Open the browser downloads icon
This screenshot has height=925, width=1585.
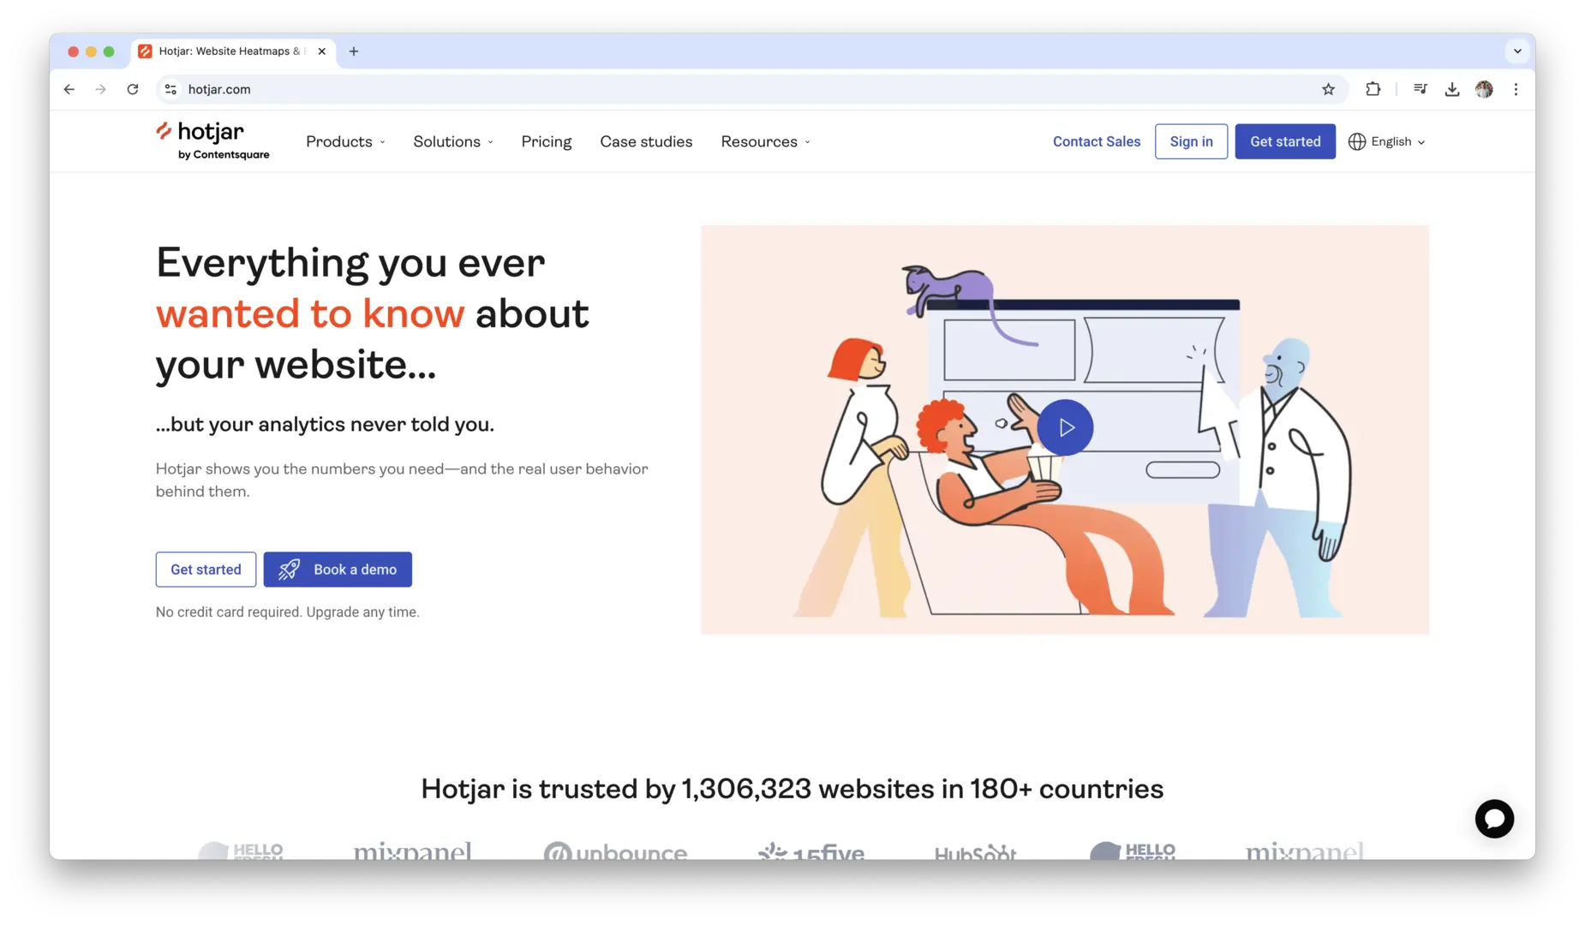point(1451,89)
